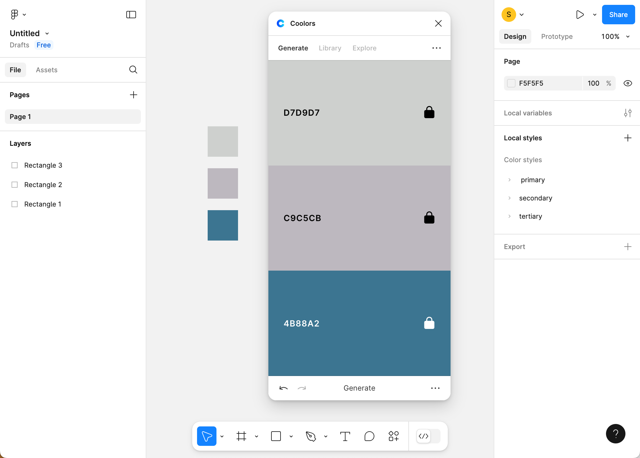This screenshot has height=458, width=640.
Task: Toggle Dev Mode switch in toolbar
Action: click(x=428, y=436)
